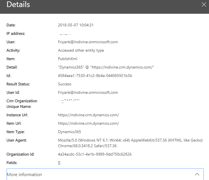Select the Id GUID starting with 4584aea1
This screenshot has width=209, height=180.
pyautogui.click(x=95, y=76)
